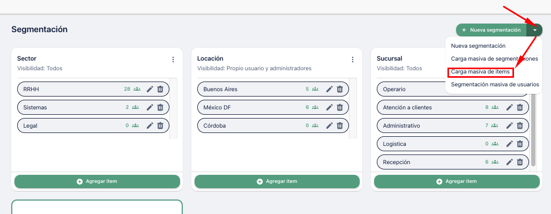Screen dimensions: 551x214
Task: Click the Atención a clientes item name
Action: (x=407, y=107)
